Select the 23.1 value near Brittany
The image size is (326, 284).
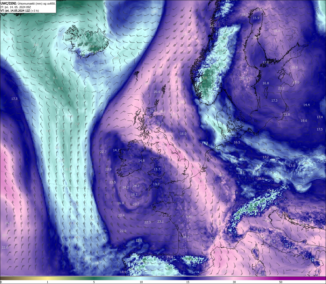click(x=160, y=222)
